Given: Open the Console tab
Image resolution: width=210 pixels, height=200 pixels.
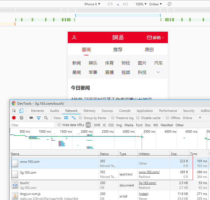Looking at the screenshot, I should (x=125, y=111).
